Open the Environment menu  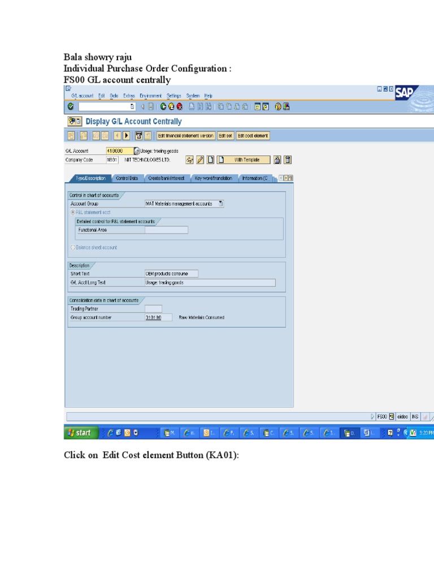(x=150, y=96)
